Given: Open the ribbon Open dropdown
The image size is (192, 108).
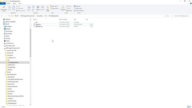Looking at the screenshot, I should 69,6.
